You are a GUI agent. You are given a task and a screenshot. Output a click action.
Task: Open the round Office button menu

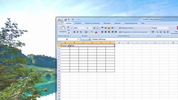click(60, 21)
